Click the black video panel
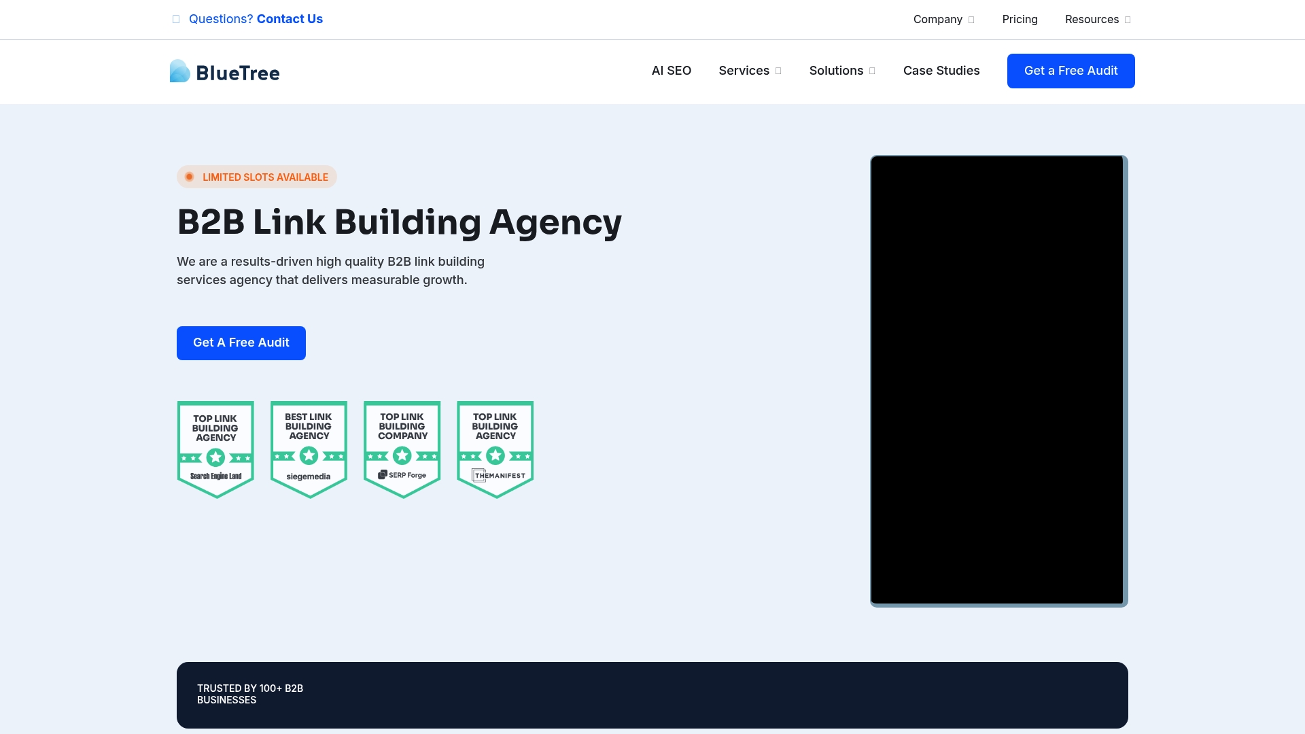This screenshot has height=734, width=1305. point(997,380)
